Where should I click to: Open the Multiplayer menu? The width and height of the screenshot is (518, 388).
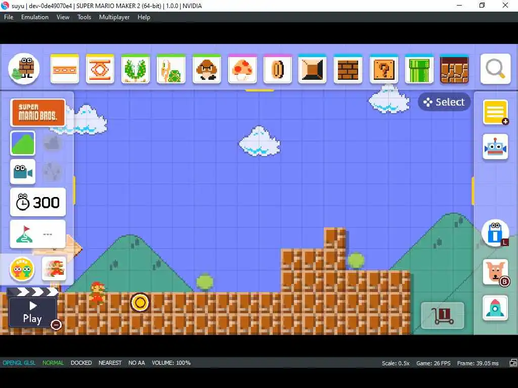click(114, 17)
